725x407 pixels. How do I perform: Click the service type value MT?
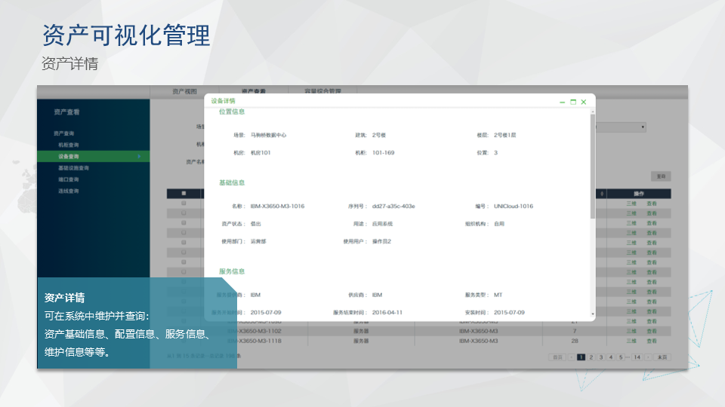coord(498,295)
